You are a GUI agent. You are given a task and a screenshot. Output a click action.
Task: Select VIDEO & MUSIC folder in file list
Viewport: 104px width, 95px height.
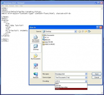tap(49, 44)
